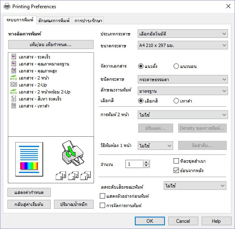The image size is (235, 229).
Task: Select preset เอกสาร - เทาดำ
Action: pyautogui.click(x=34, y=106)
